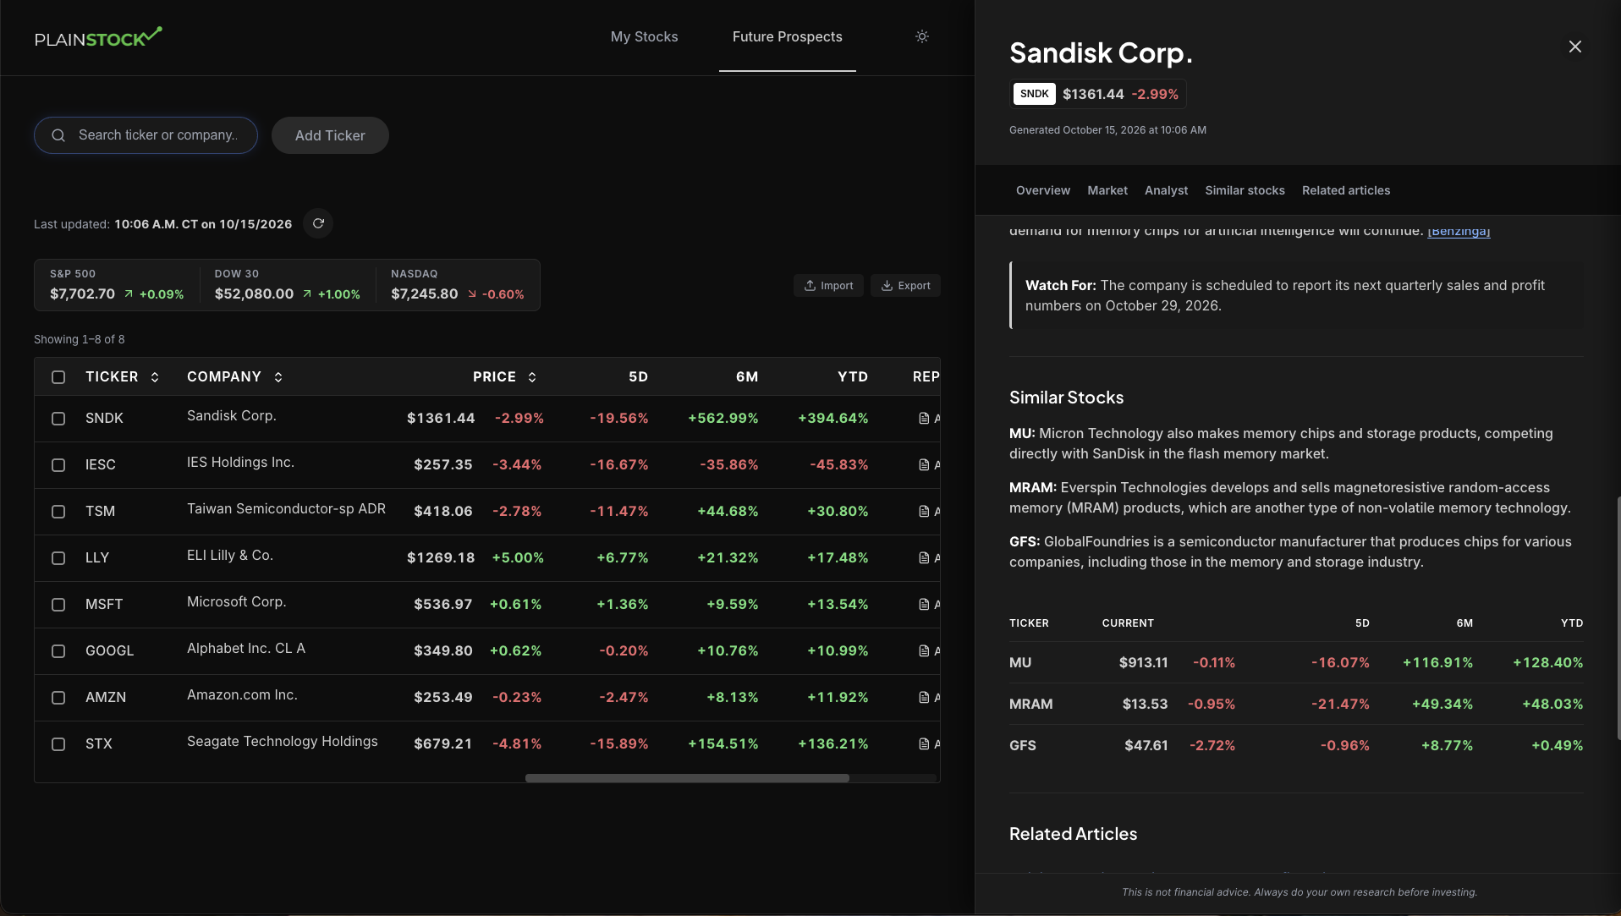Toggle the select-all checkbox in the table header
This screenshot has height=916, width=1621.
tap(58, 377)
